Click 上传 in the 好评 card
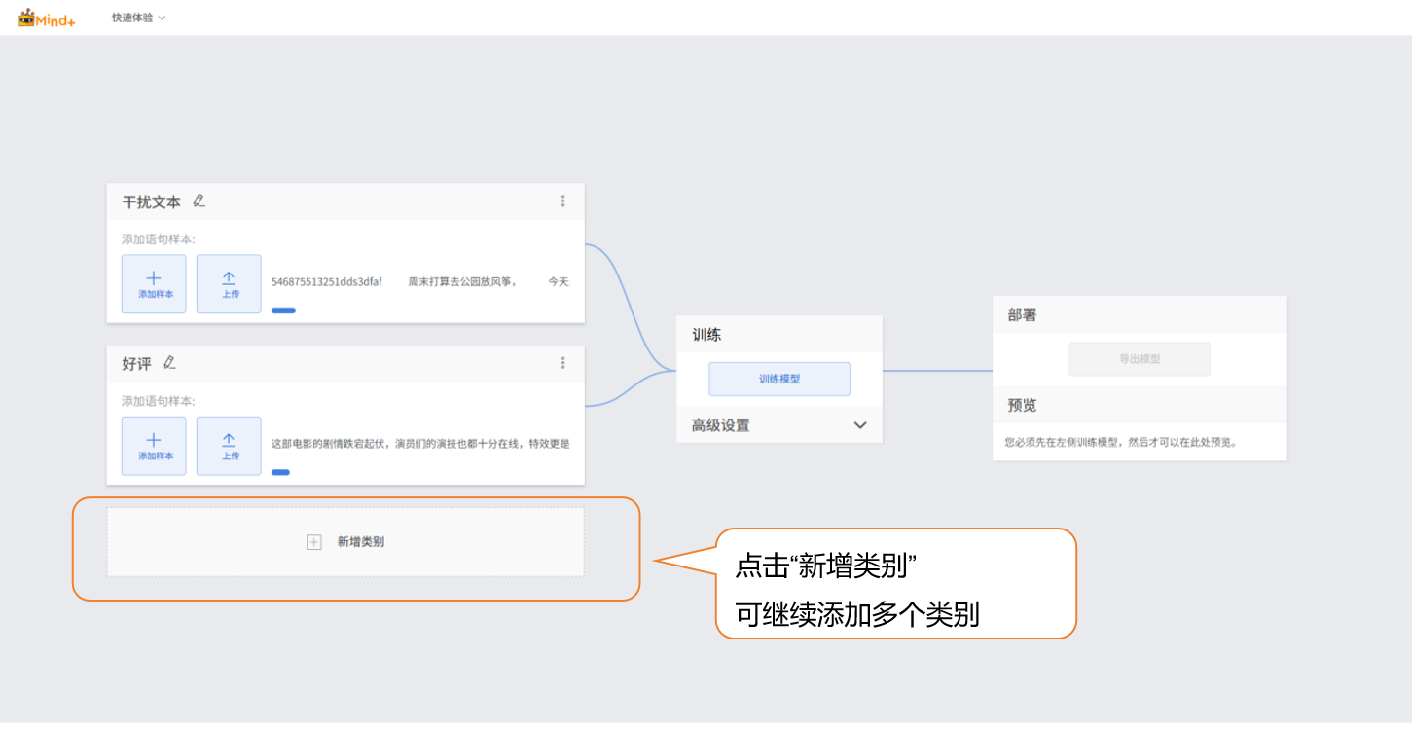This screenshot has height=730, width=1412. pos(229,446)
